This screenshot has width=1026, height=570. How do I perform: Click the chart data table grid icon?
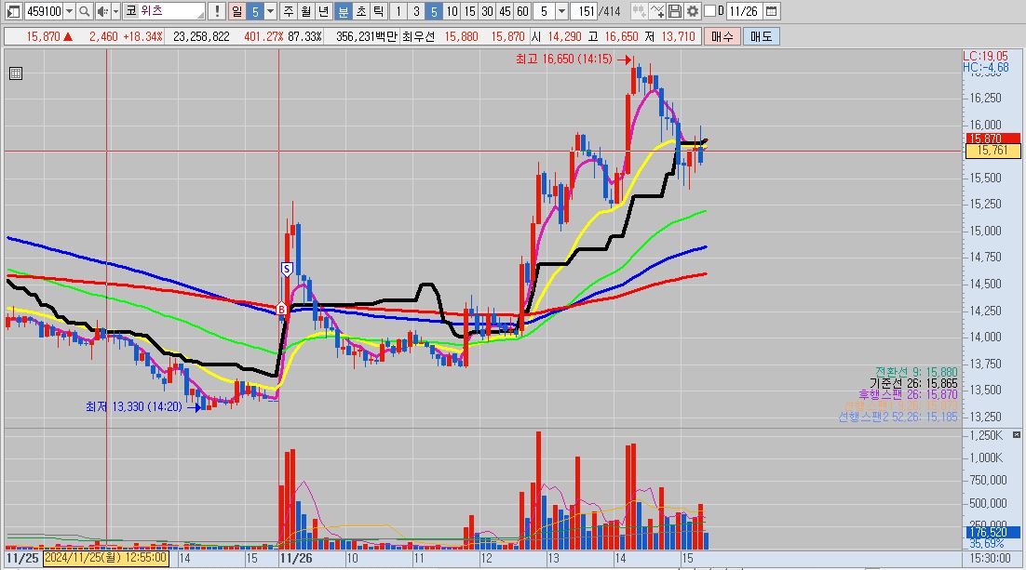[16, 73]
